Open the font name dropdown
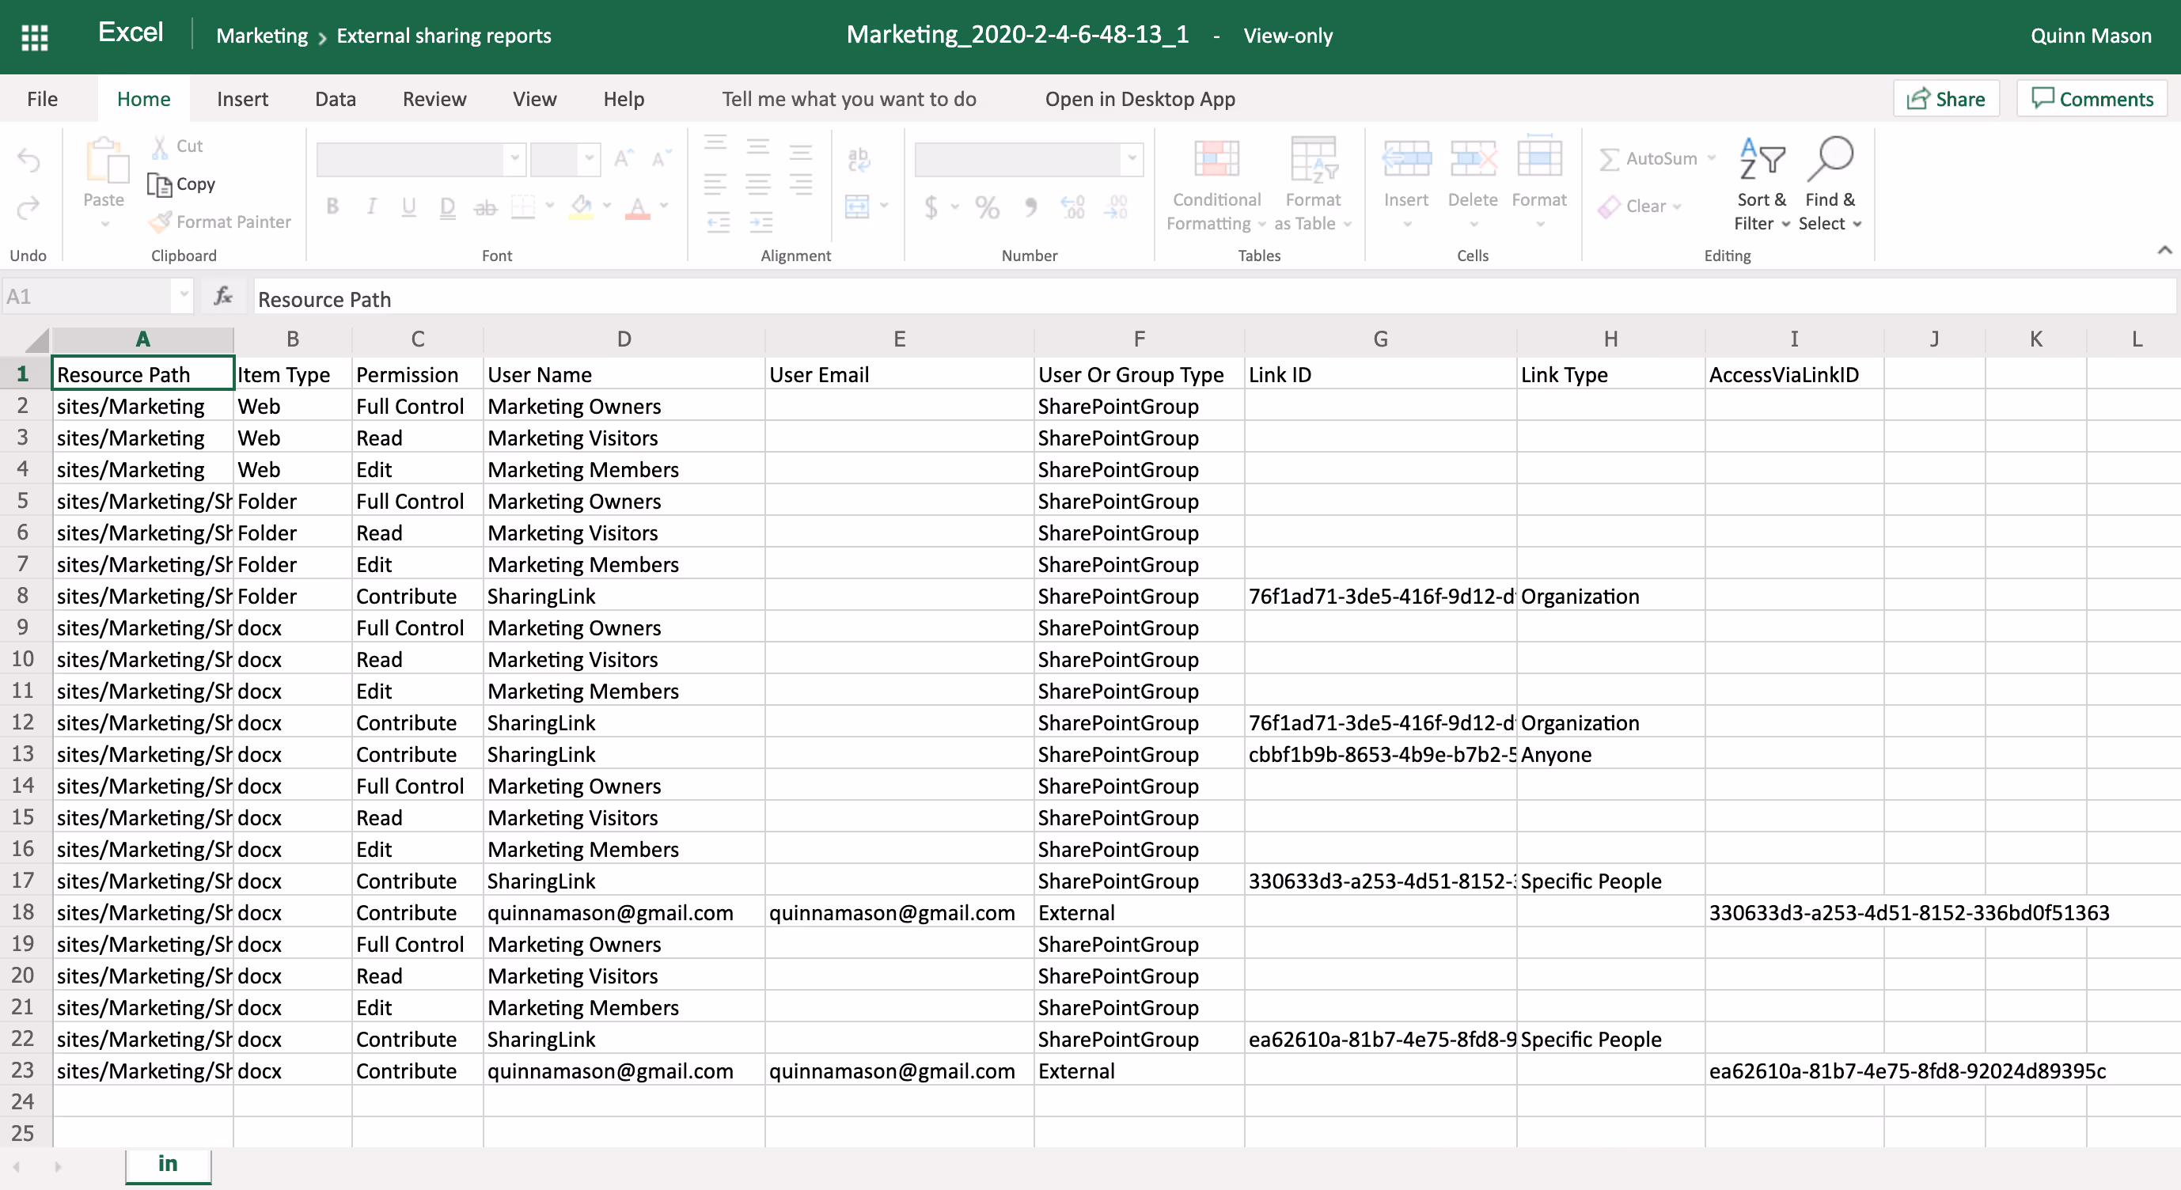 [x=513, y=159]
